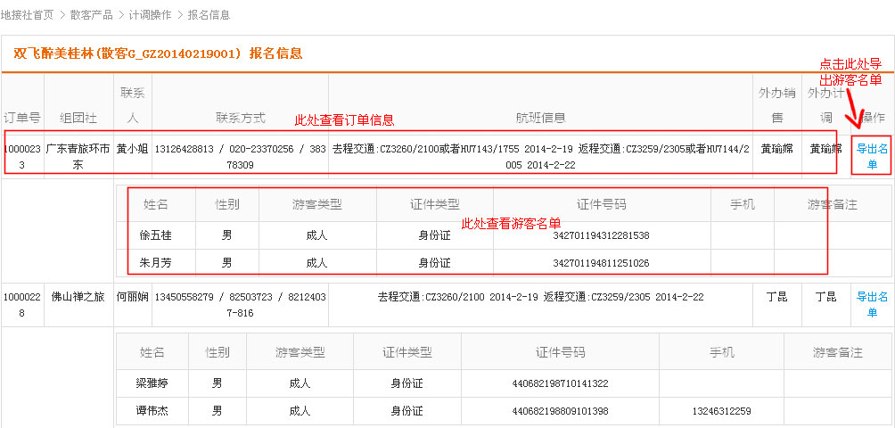Click 谭伟杰's phone number 13246312259
This screenshot has width=895, height=428.
pos(720,411)
